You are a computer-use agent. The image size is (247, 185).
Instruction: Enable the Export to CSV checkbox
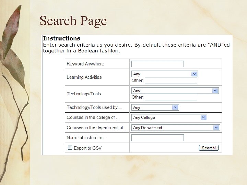(x=70, y=148)
